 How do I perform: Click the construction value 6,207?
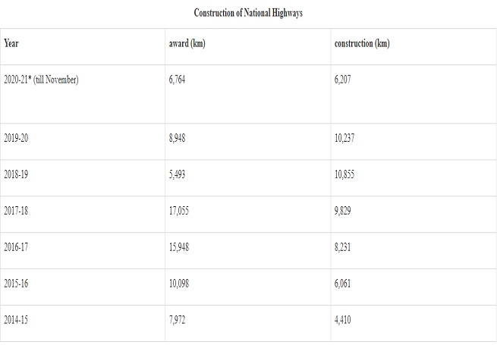(343, 79)
